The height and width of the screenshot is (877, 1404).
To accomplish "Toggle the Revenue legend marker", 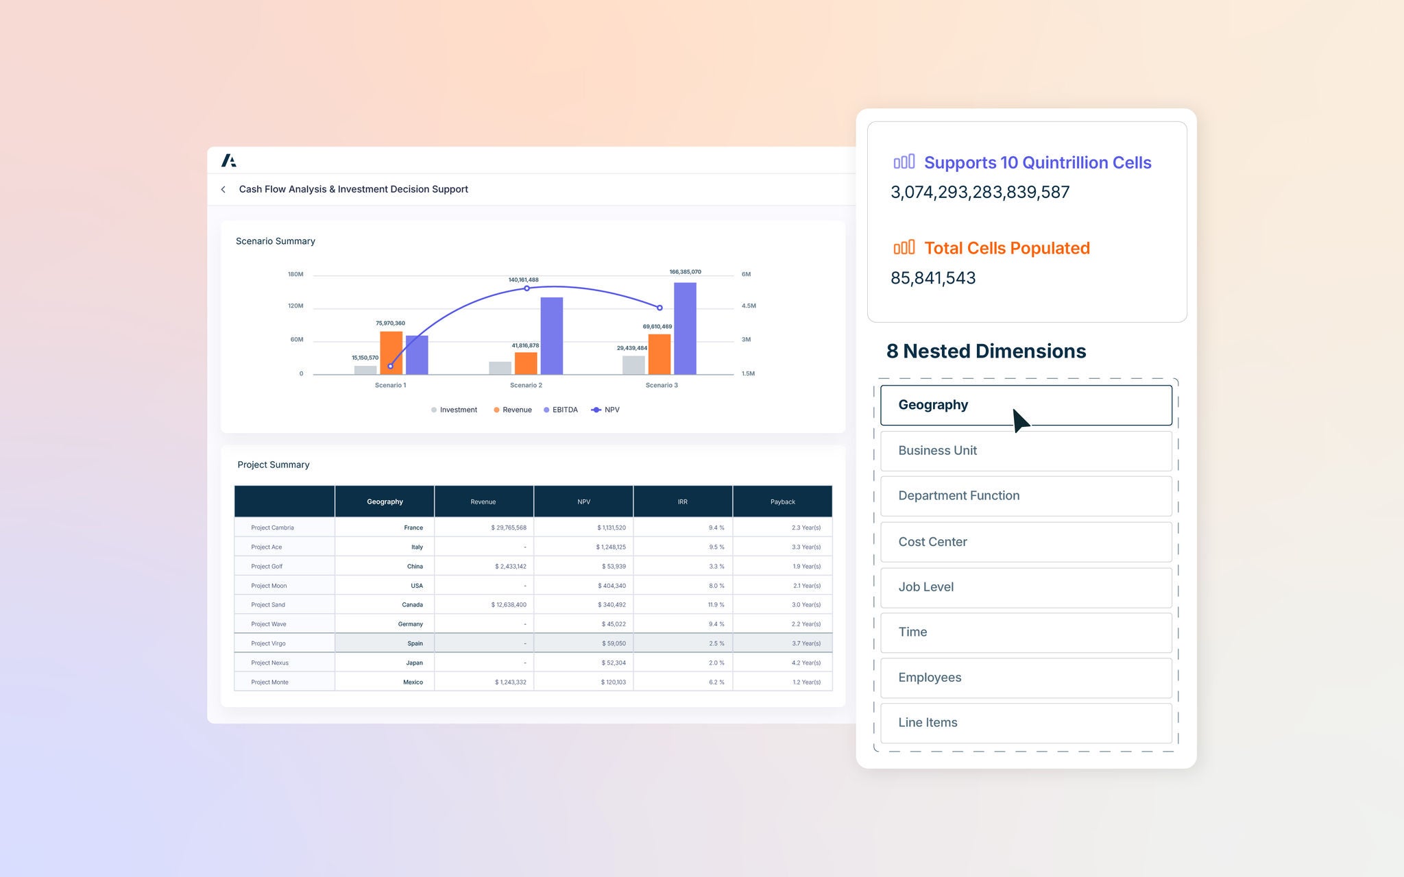I will click(496, 410).
